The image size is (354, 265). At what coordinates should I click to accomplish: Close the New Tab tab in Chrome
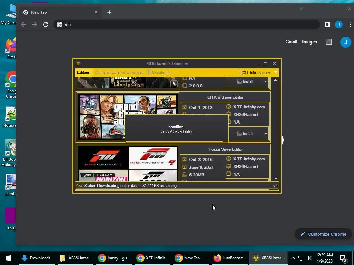(96, 12)
